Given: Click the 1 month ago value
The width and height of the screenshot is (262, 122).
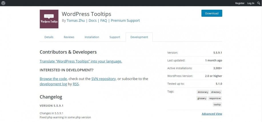Looking at the screenshot, I should point(213,60).
